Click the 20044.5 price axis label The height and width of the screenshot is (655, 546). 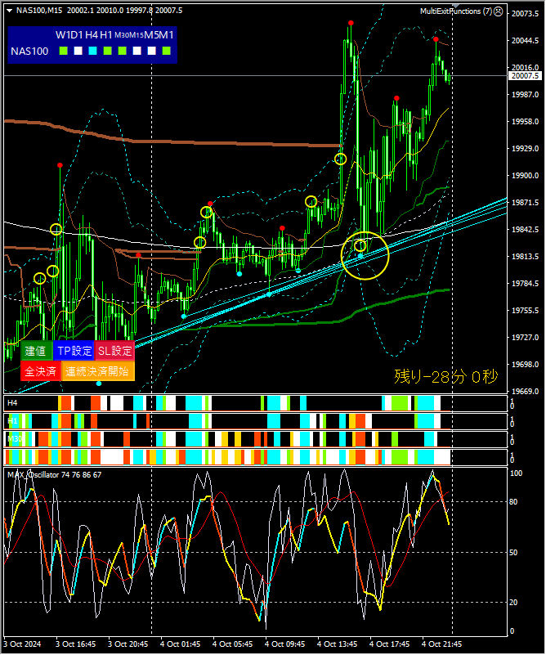point(526,41)
